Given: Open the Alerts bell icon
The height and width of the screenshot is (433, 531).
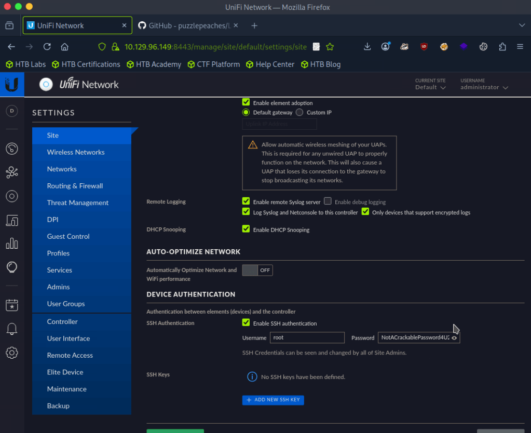Looking at the screenshot, I should click(x=11, y=329).
